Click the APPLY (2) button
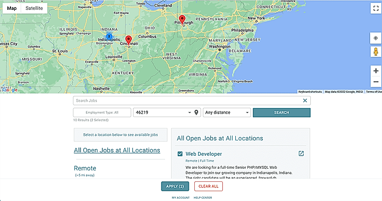 [x=175, y=186]
